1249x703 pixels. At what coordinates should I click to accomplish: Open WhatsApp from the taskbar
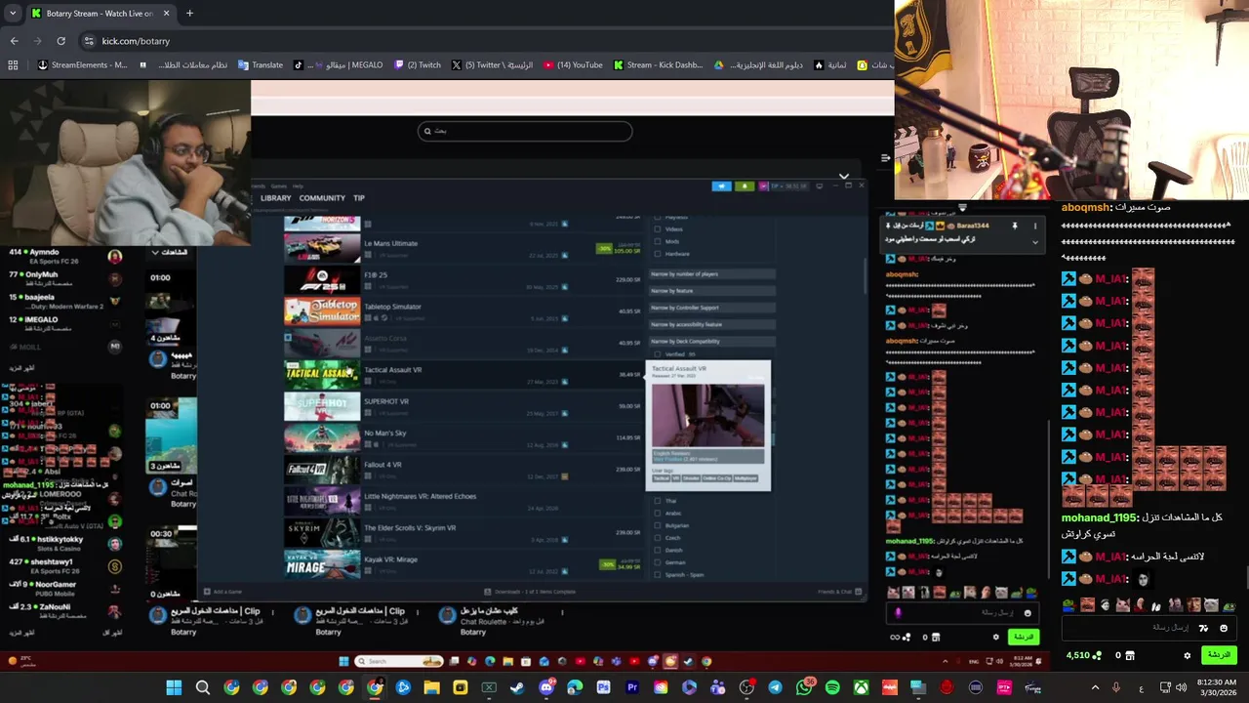point(804,687)
